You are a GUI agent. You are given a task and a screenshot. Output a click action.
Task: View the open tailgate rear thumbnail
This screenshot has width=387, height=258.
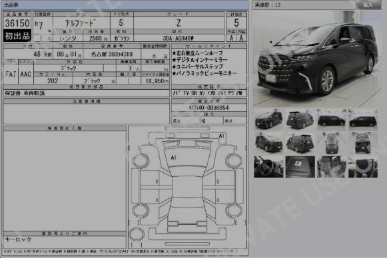(363, 143)
